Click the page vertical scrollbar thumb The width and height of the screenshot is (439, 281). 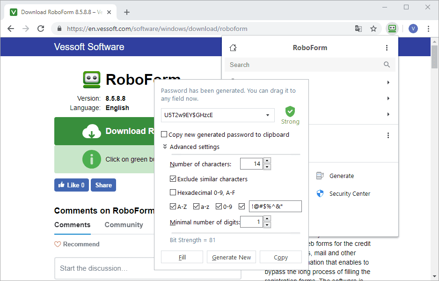pyautogui.click(x=434, y=57)
